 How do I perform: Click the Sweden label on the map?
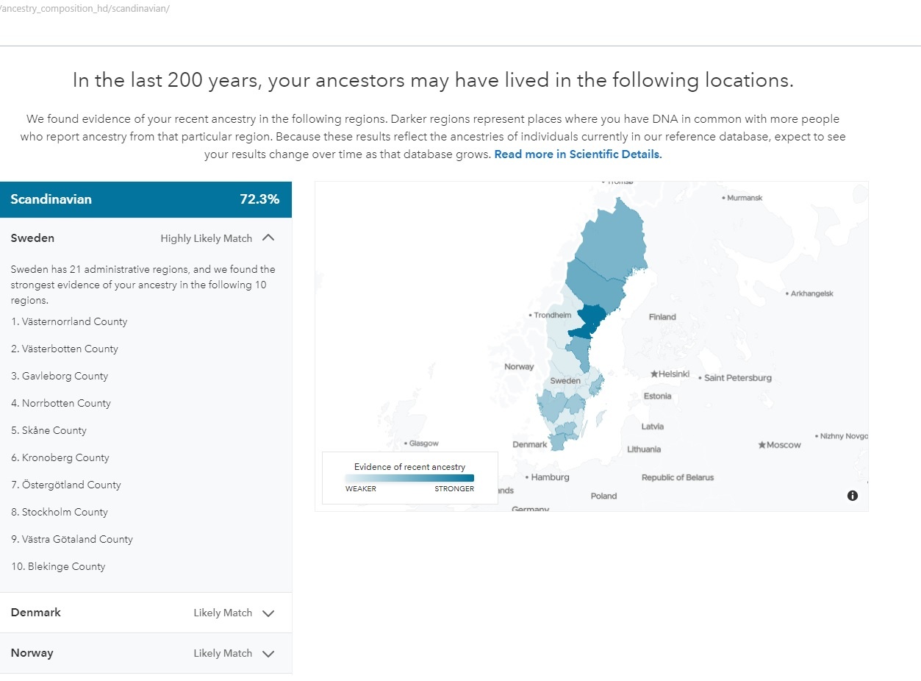[x=564, y=381]
